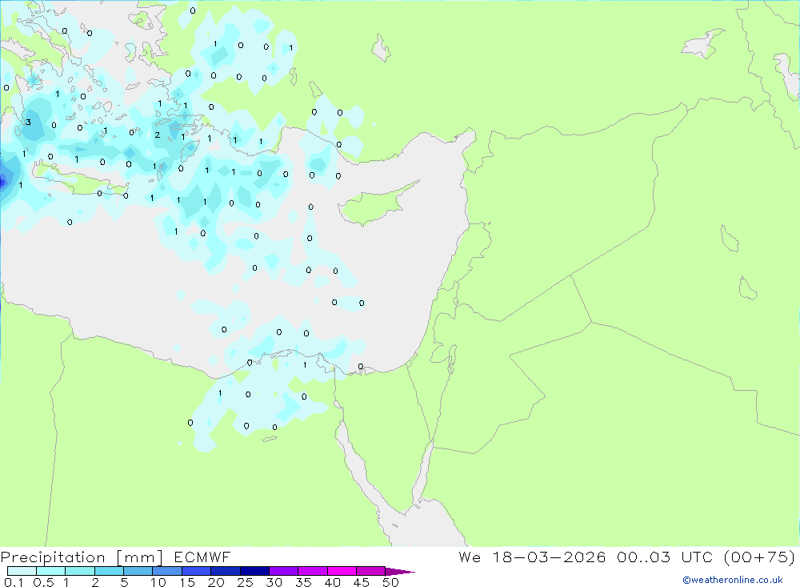Click the '30' legend scale label

click(274, 582)
